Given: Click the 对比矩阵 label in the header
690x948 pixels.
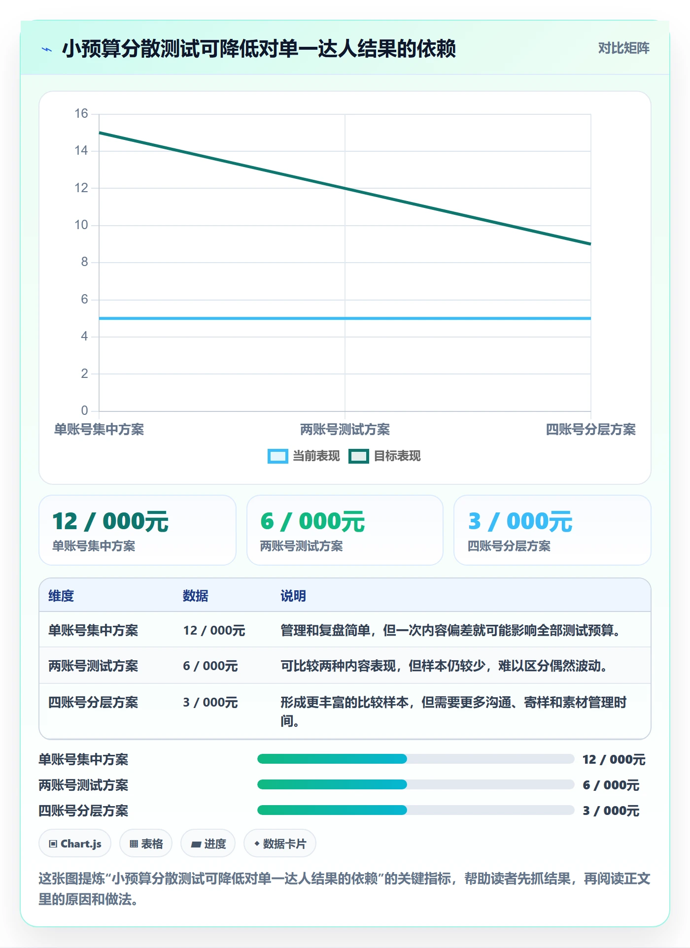Looking at the screenshot, I should pyautogui.click(x=623, y=48).
